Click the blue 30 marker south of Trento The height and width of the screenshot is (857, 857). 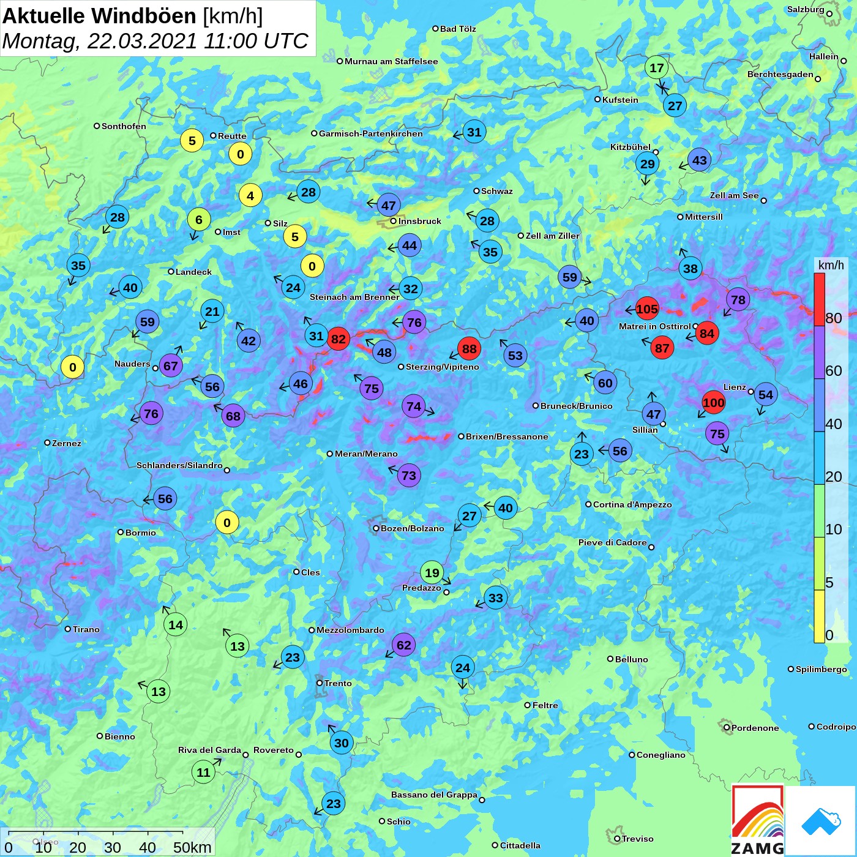coord(341,743)
